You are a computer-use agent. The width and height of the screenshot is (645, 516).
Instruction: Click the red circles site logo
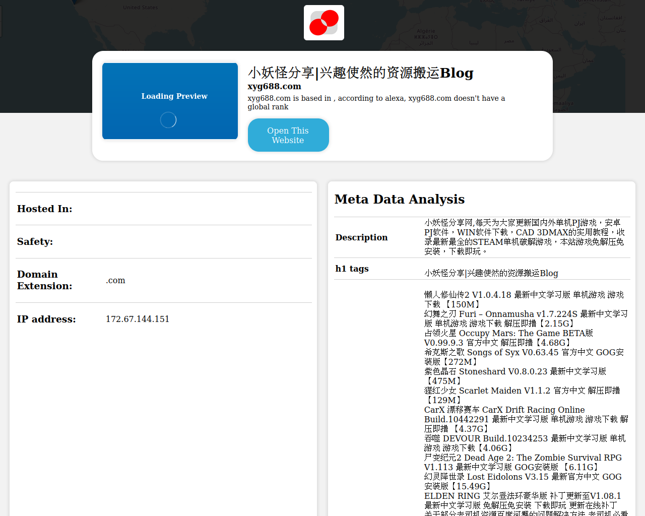point(324,23)
